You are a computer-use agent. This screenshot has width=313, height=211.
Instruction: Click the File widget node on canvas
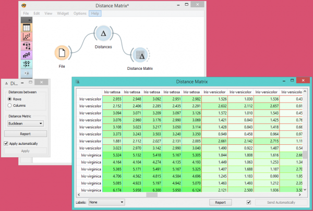click(62, 53)
